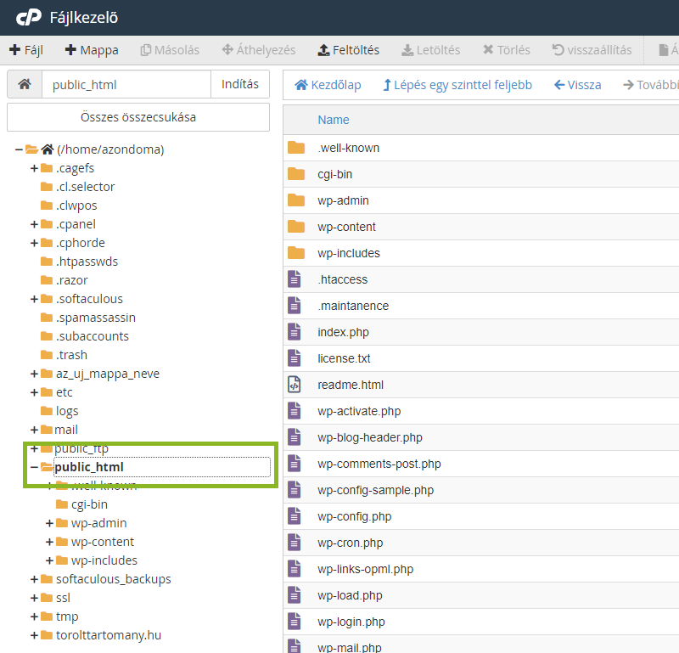Click the public_html path input field
Viewport: 679px width, 653px height.
pos(126,85)
